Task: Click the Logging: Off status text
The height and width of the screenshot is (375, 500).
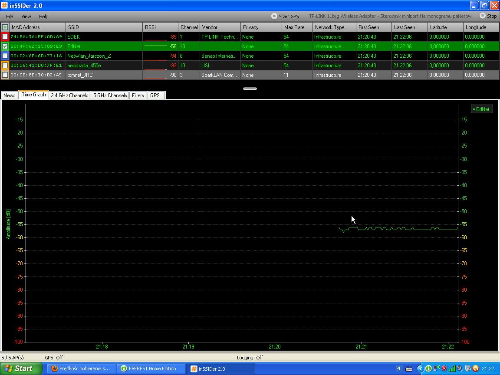Action: 250,358
